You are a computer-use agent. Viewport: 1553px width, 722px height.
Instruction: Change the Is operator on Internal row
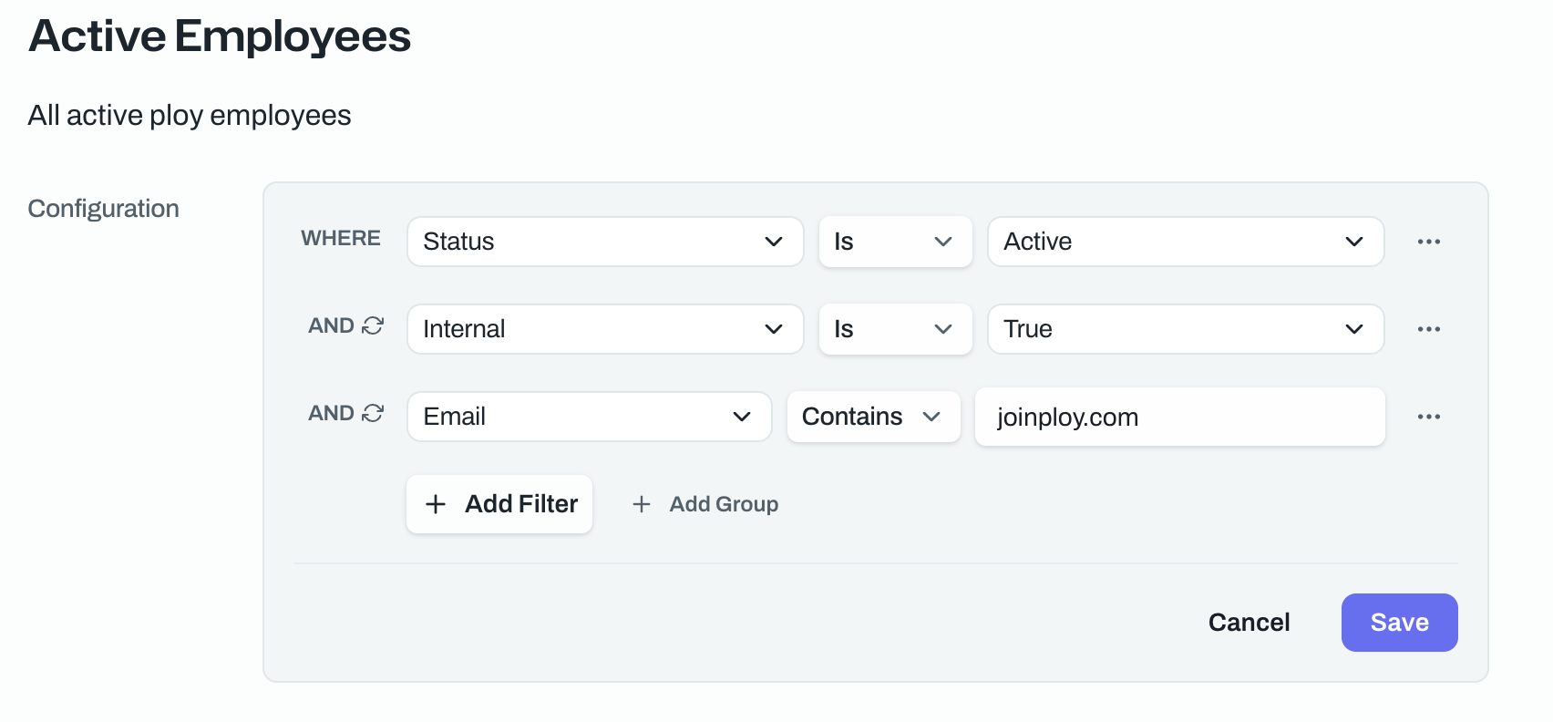[x=894, y=329]
